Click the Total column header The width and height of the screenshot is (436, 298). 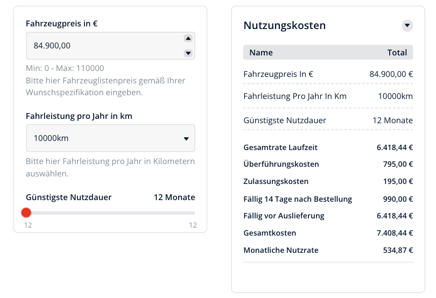click(397, 52)
